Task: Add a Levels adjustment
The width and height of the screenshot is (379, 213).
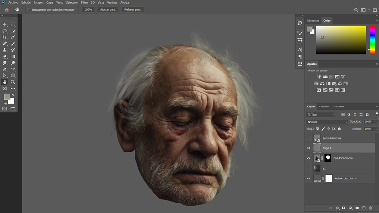Action: (325, 77)
